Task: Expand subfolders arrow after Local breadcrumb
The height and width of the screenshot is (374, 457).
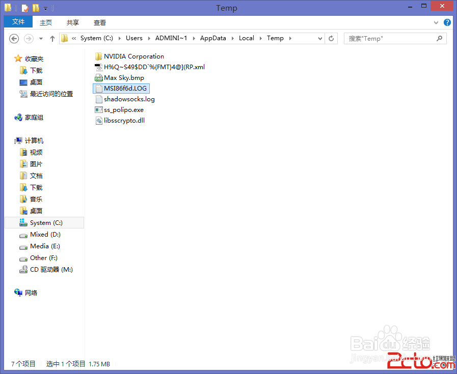Action: 260,39
